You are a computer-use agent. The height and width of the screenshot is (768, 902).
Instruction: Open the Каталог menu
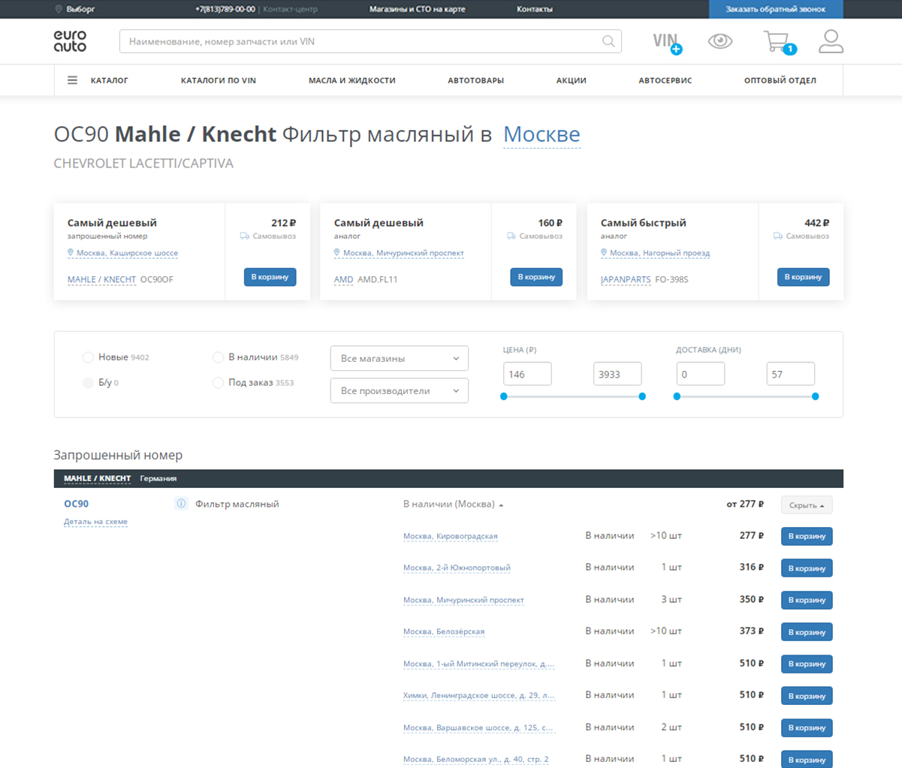pos(110,80)
